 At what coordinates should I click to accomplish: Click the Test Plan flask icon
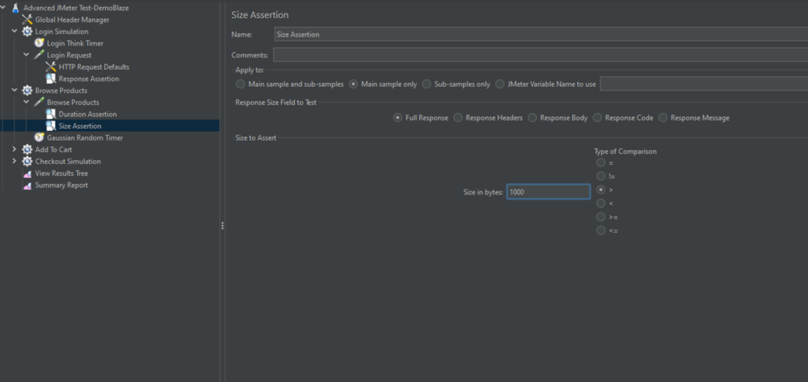pos(16,8)
